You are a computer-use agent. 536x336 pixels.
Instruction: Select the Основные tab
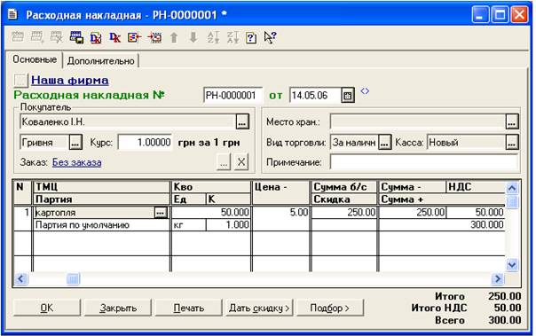[35, 59]
